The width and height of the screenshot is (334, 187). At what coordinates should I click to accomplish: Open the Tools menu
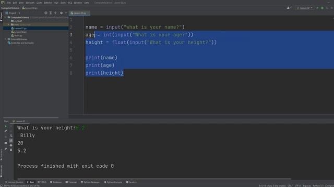(63, 3)
